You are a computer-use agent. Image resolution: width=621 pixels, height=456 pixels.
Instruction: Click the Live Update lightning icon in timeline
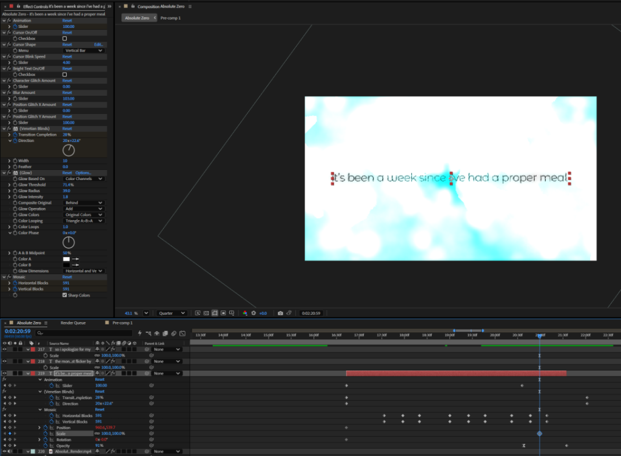coord(140,334)
